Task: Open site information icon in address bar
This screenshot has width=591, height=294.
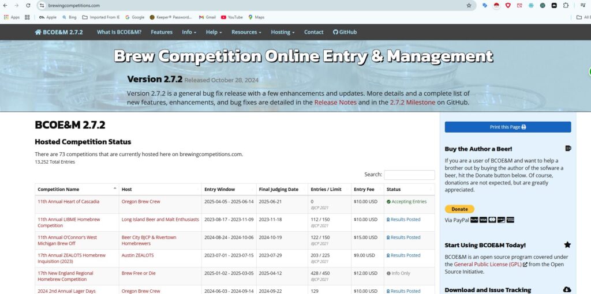Action: click(x=42, y=6)
